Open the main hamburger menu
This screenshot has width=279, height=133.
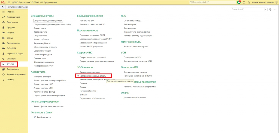coord(8,2)
